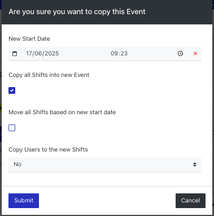The width and height of the screenshot is (214, 216).
Task: Select the year 2025 in the date
Action: pyautogui.click(x=51, y=53)
